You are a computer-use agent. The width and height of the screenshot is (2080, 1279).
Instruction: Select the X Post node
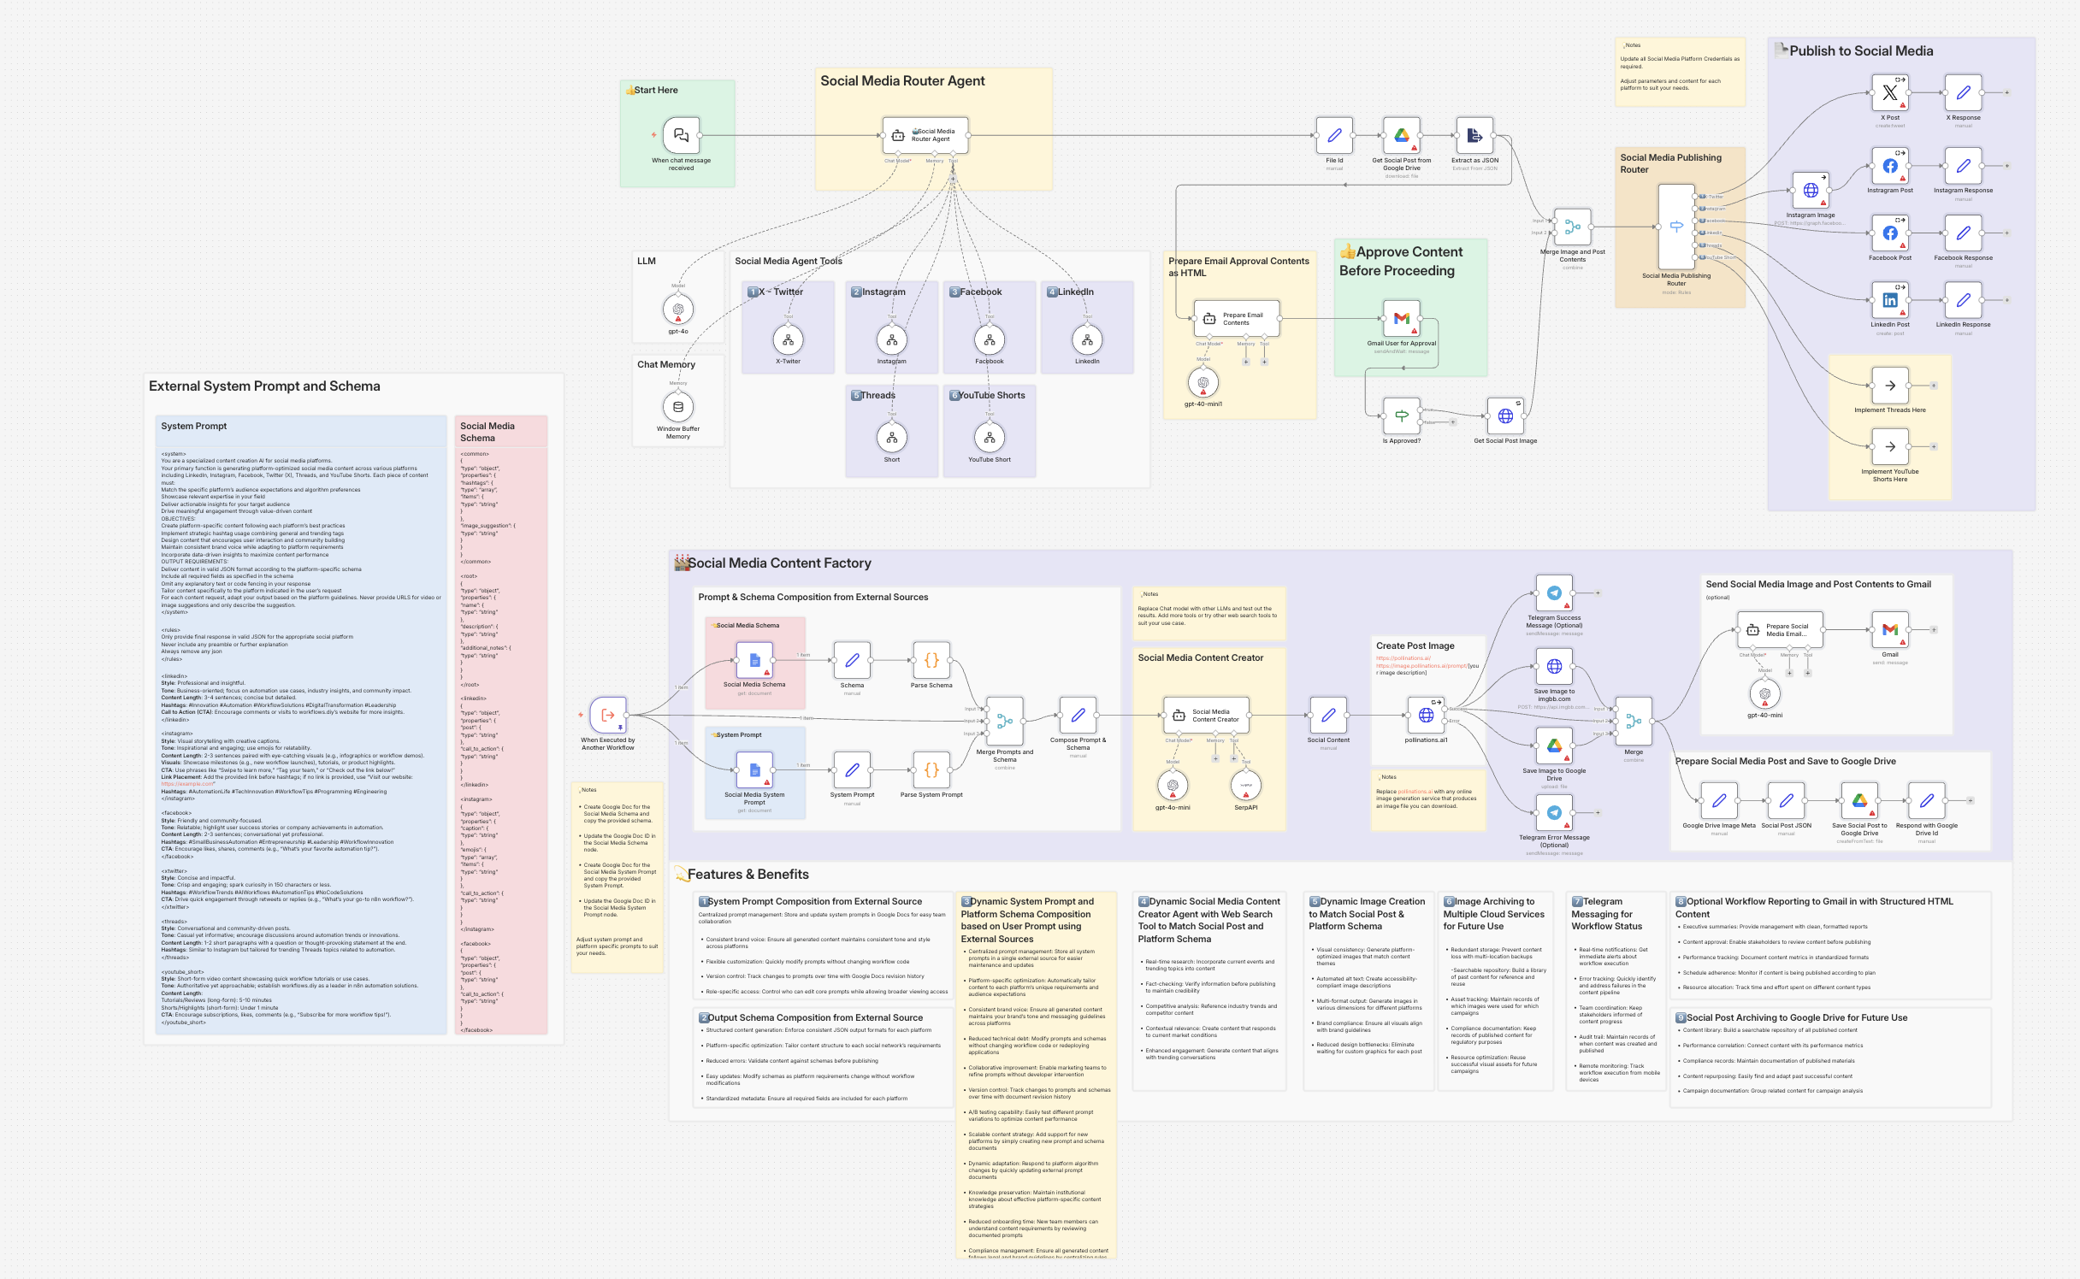[x=1889, y=93]
